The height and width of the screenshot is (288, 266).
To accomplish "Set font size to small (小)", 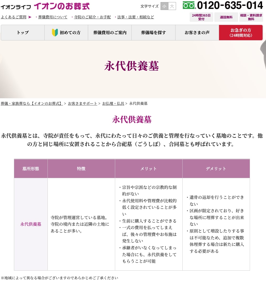I will (164, 6).
